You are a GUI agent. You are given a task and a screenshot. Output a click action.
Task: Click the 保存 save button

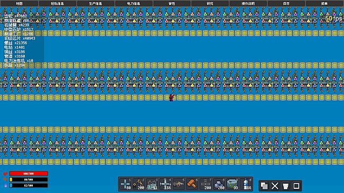pos(286,3)
